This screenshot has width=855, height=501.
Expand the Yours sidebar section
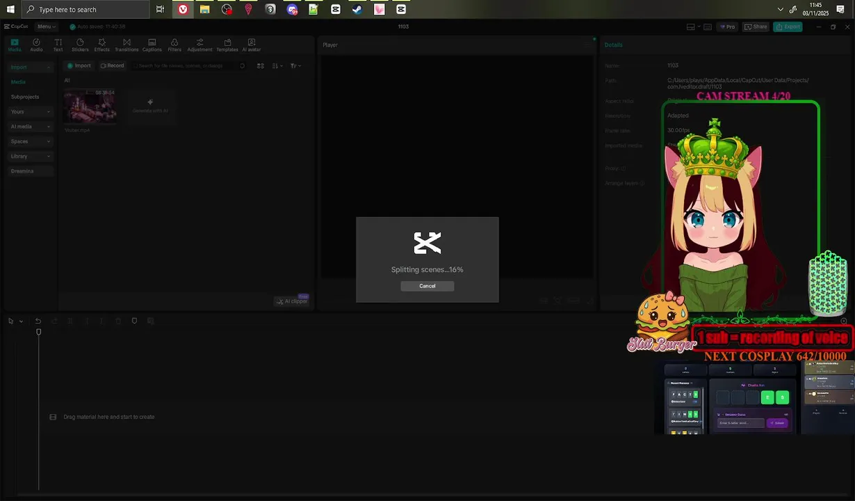click(30, 111)
